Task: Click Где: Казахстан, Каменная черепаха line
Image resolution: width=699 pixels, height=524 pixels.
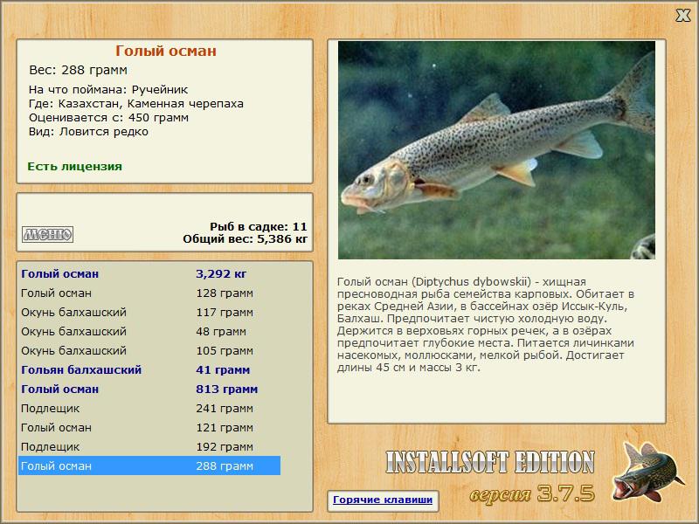Action: 136,104
